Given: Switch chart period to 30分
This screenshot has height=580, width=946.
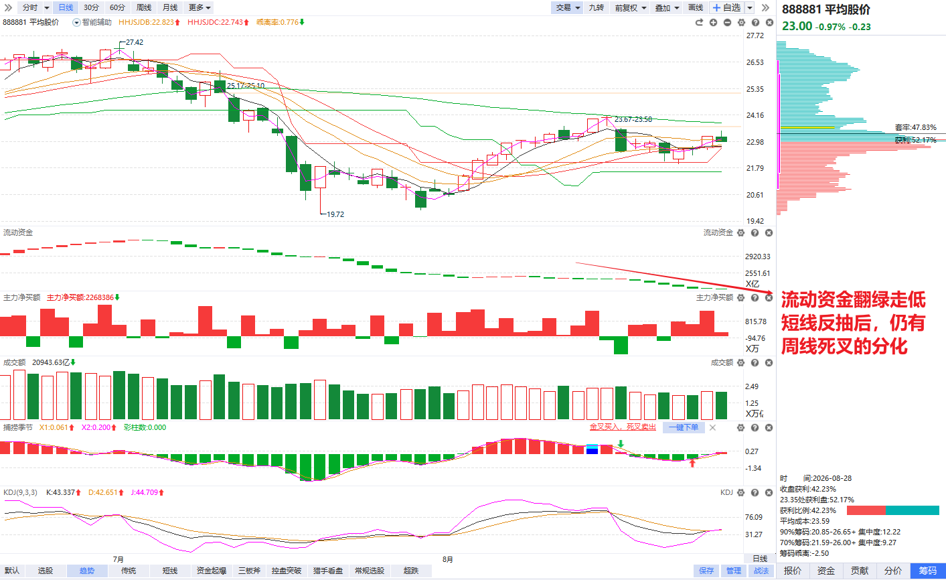Looking at the screenshot, I should point(92,7).
